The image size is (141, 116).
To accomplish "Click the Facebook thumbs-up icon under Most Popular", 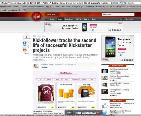I will pyautogui.click(x=105, y=105).
